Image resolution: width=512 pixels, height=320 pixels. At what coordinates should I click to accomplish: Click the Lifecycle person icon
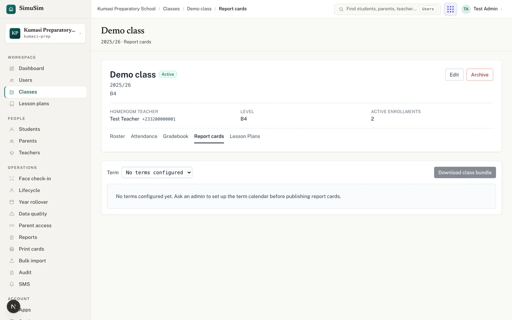12,190
